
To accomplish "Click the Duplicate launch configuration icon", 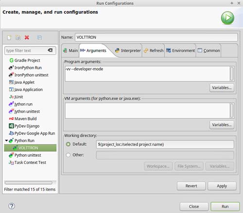I will pos(18,37).
